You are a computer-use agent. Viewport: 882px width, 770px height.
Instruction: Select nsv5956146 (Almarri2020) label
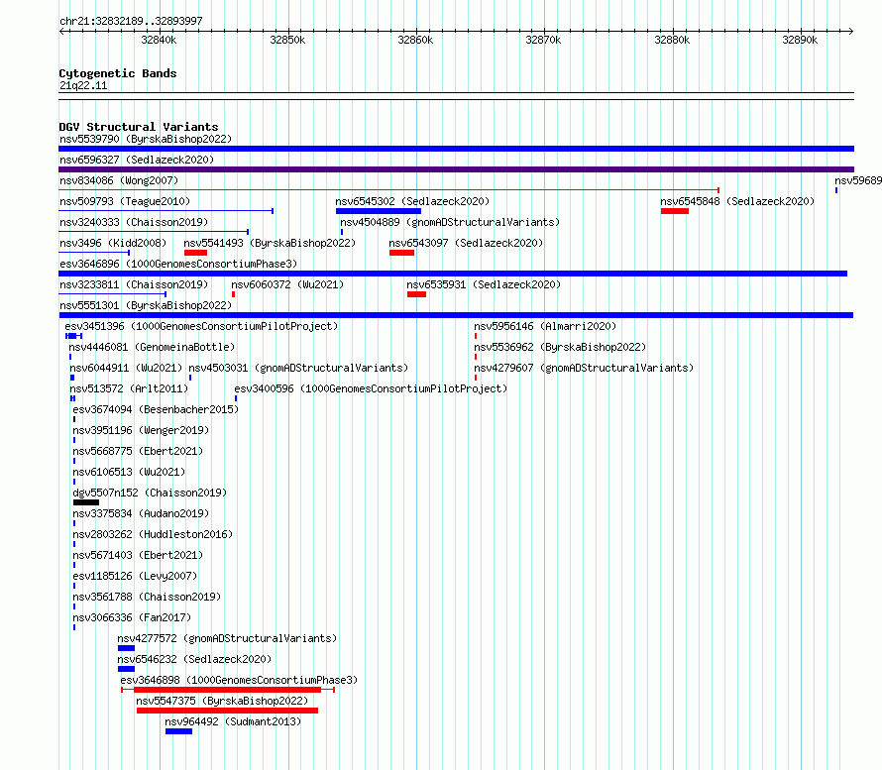click(x=545, y=326)
